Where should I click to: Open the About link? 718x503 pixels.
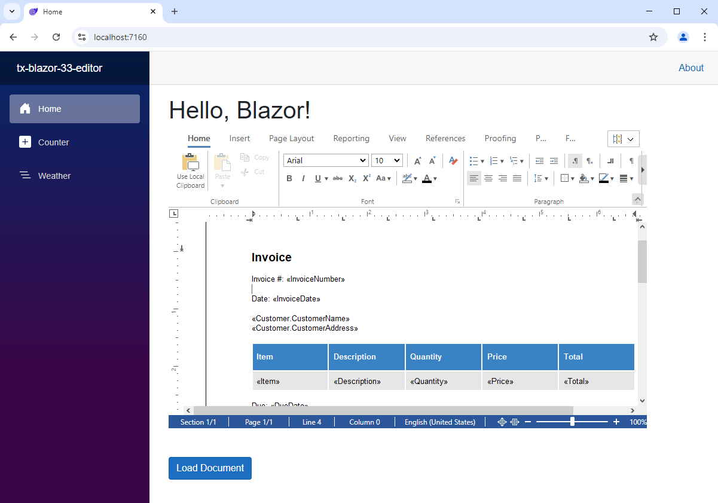pyautogui.click(x=690, y=68)
